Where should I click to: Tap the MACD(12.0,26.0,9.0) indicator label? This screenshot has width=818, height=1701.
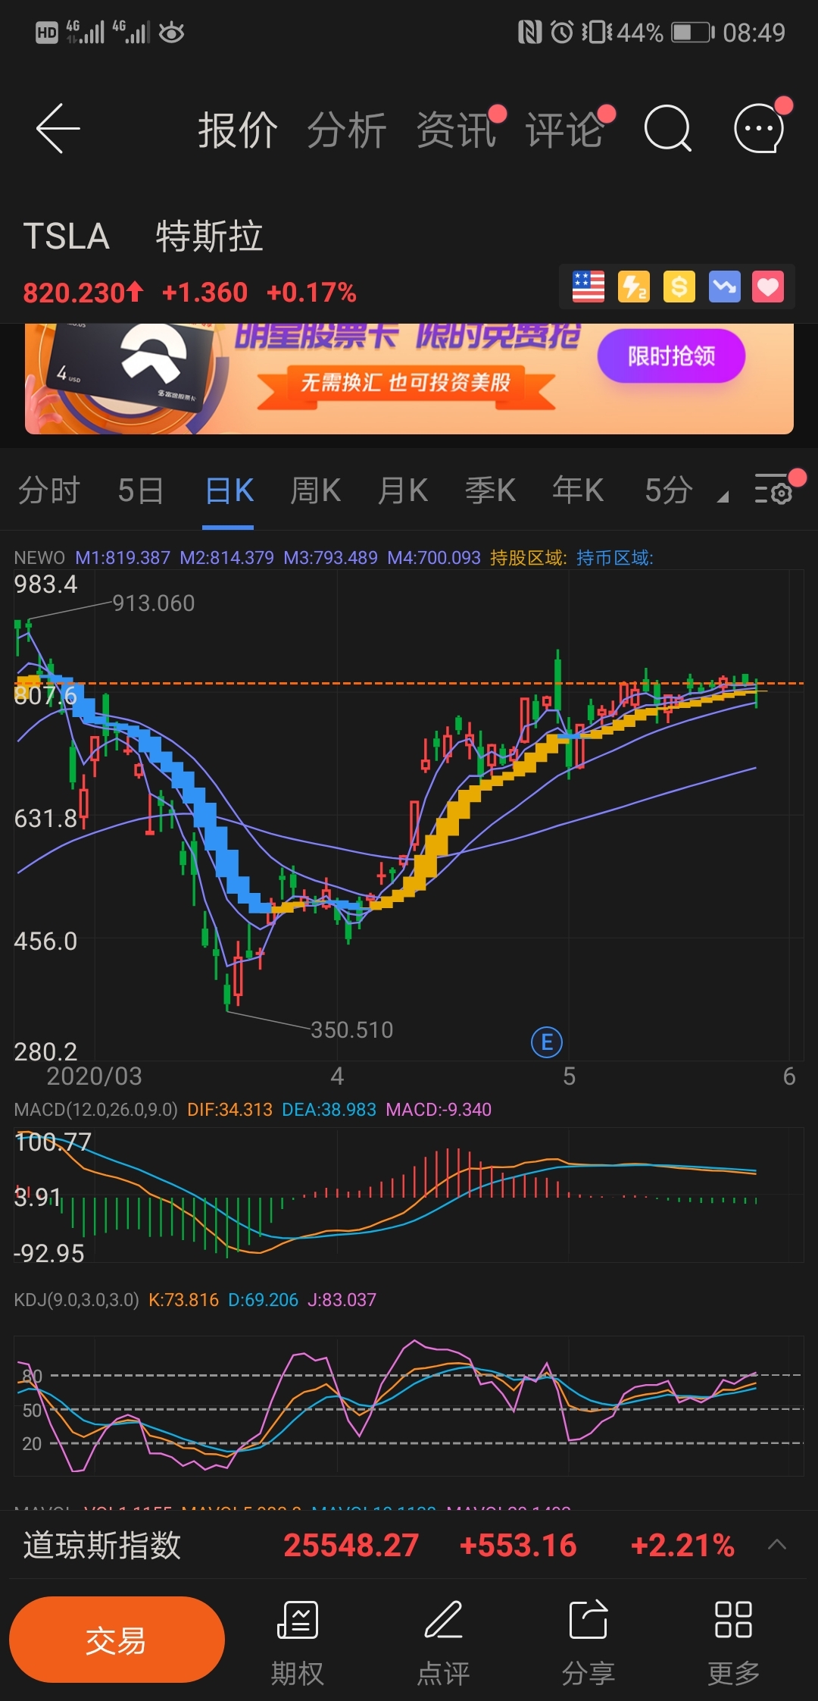(95, 1110)
